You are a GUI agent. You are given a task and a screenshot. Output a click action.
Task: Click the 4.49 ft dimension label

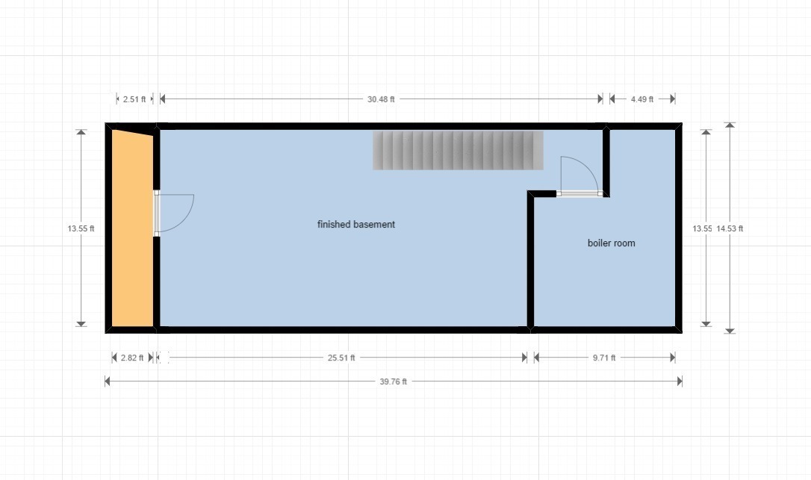point(641,99)
